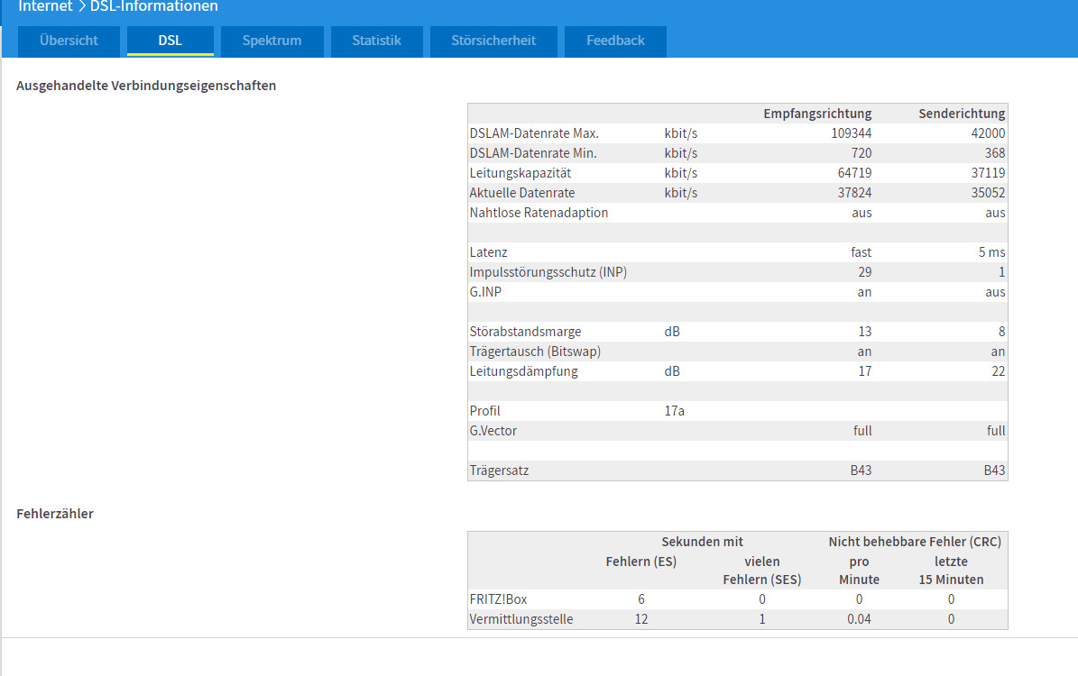
Task: Select the Senderichtung column header
Action: [962, 114]
